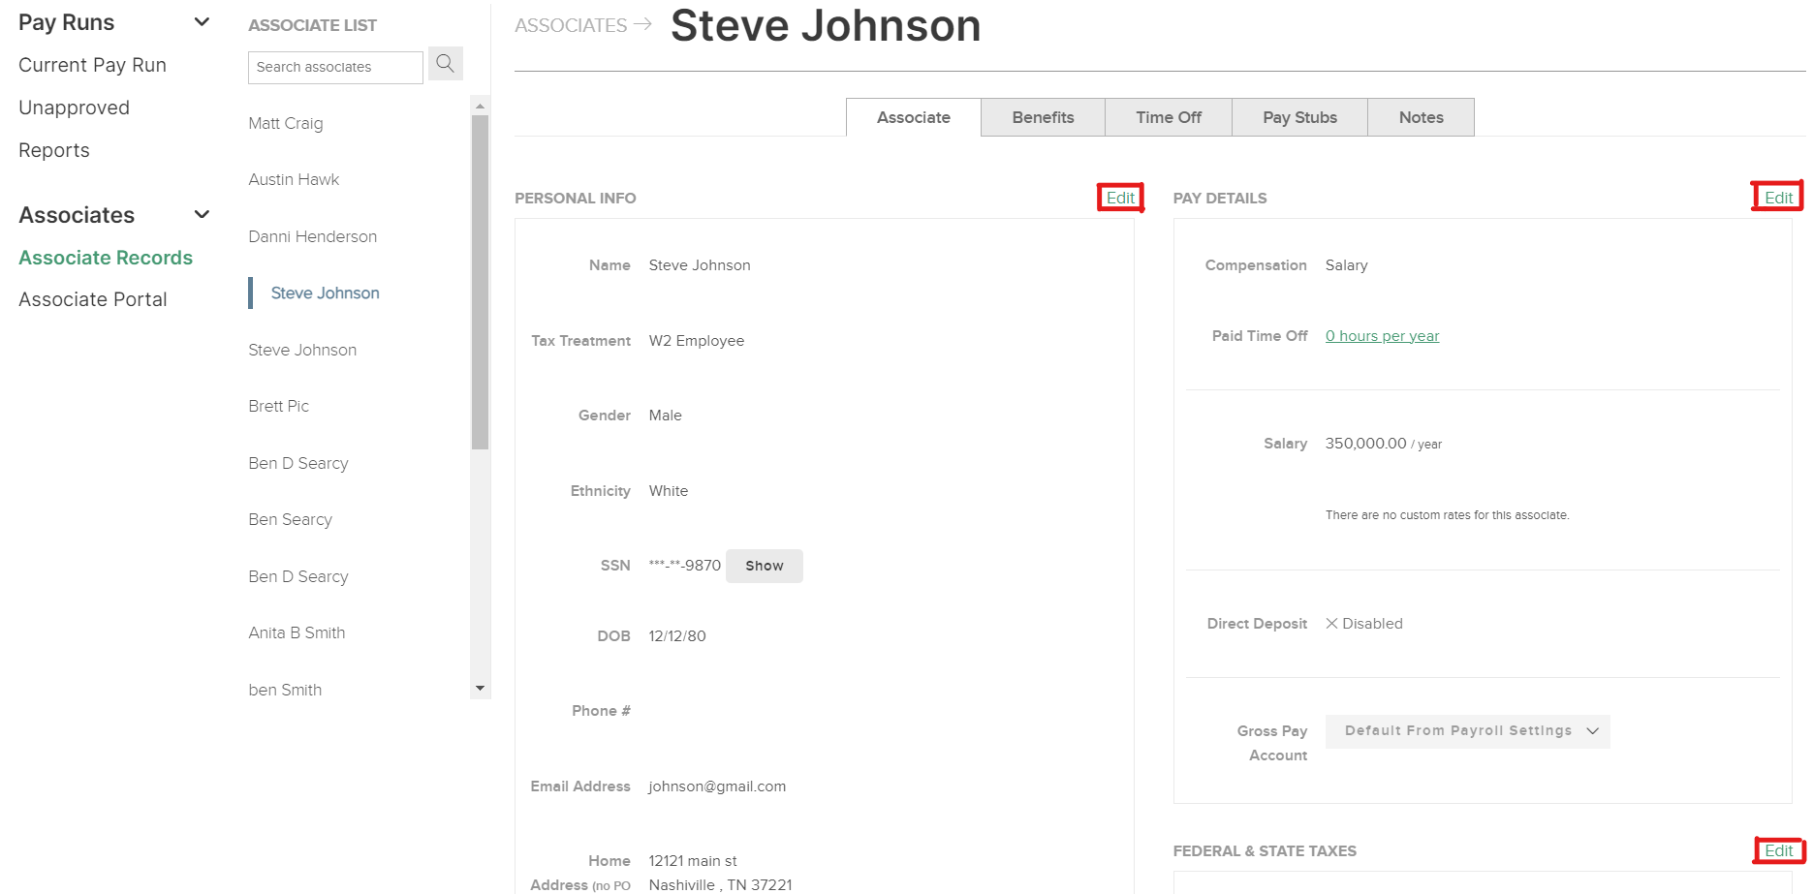Screen dimensions: 1813x894
Task: Collapse the Pay Runs section chevron
Action: click(x=201, y=20)
